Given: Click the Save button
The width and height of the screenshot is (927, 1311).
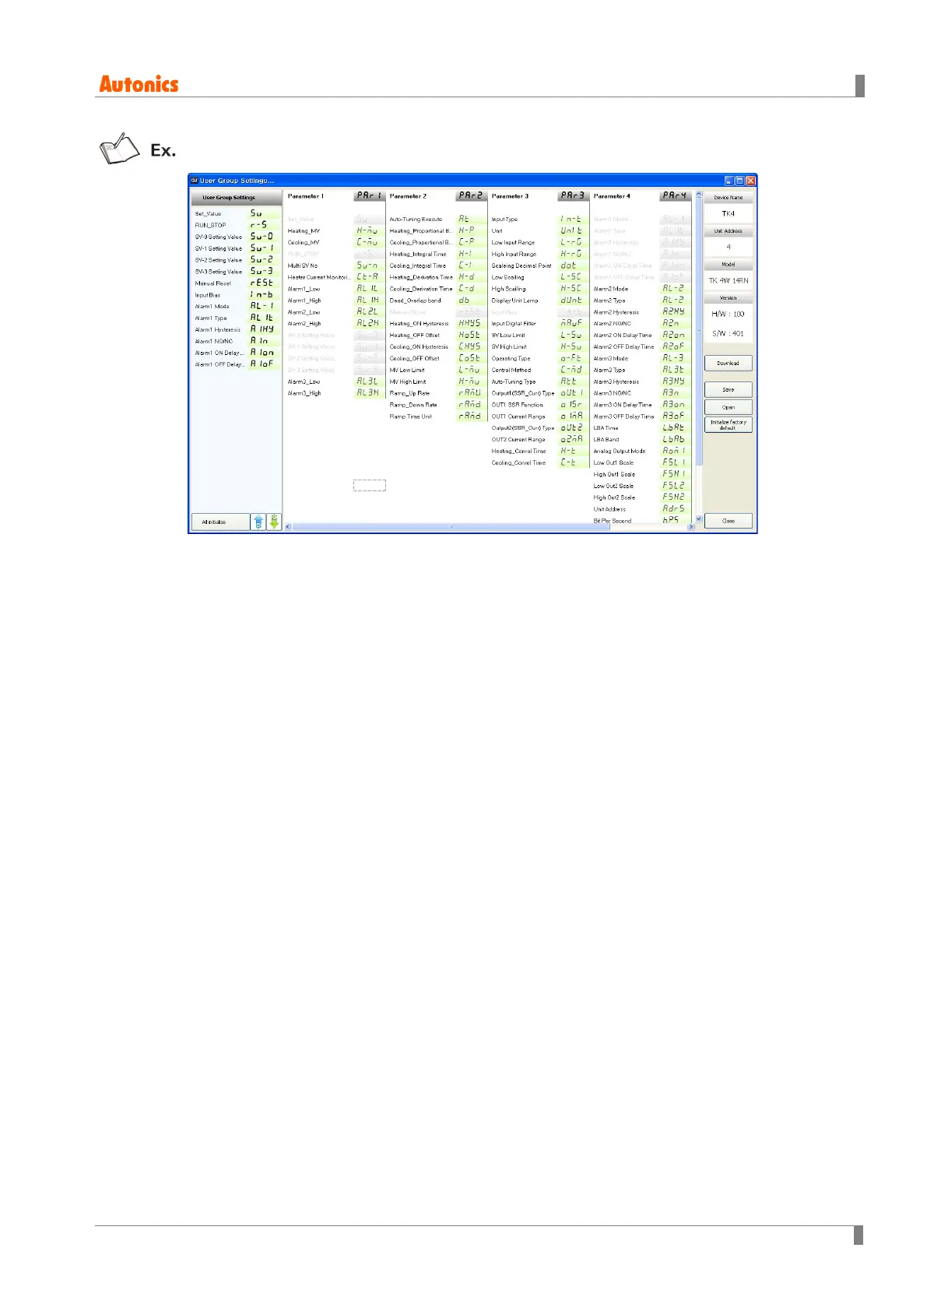Looking at the screenshot, I should (728, 389).
